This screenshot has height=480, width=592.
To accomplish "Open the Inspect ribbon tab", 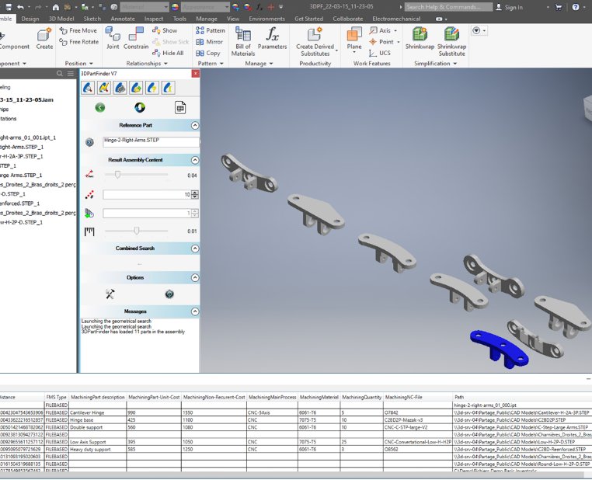I will click(153, 19).
